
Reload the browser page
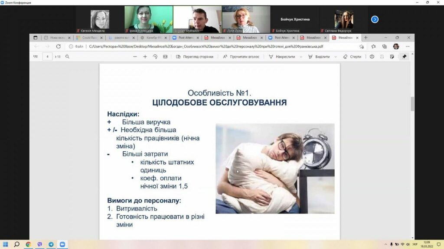(x=59, y=46)
